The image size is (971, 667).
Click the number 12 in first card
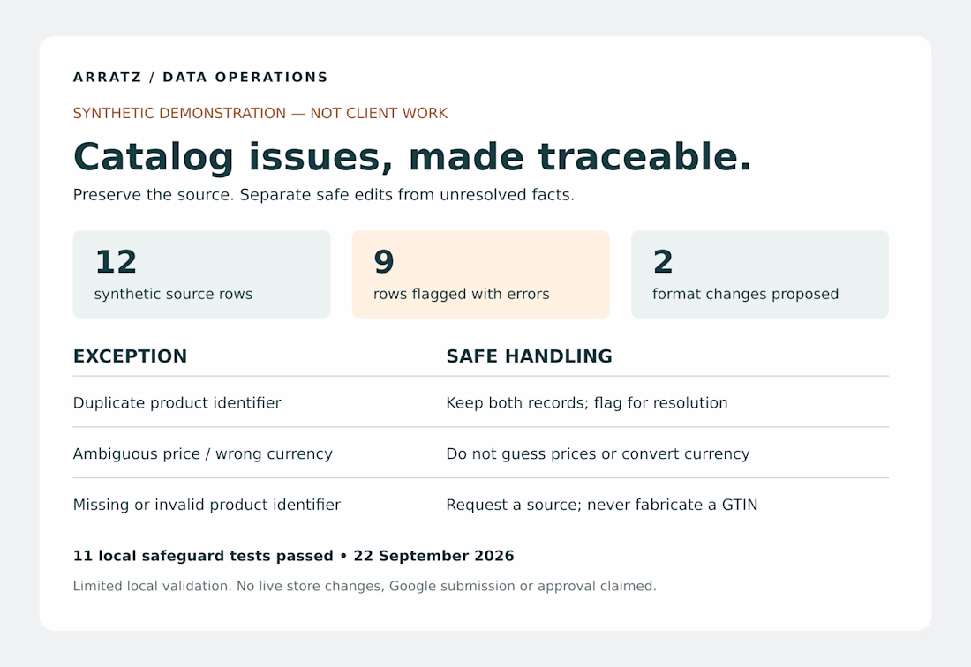point(116,262)
